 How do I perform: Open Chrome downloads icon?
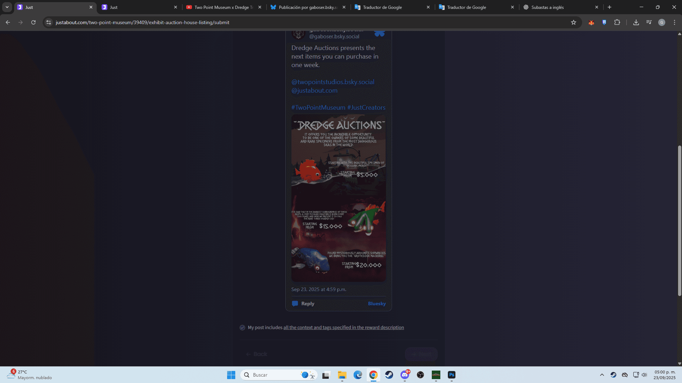636,22
